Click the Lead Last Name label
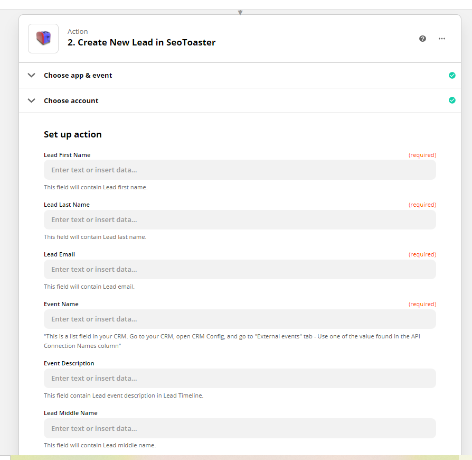 click(x=67, y=205)
